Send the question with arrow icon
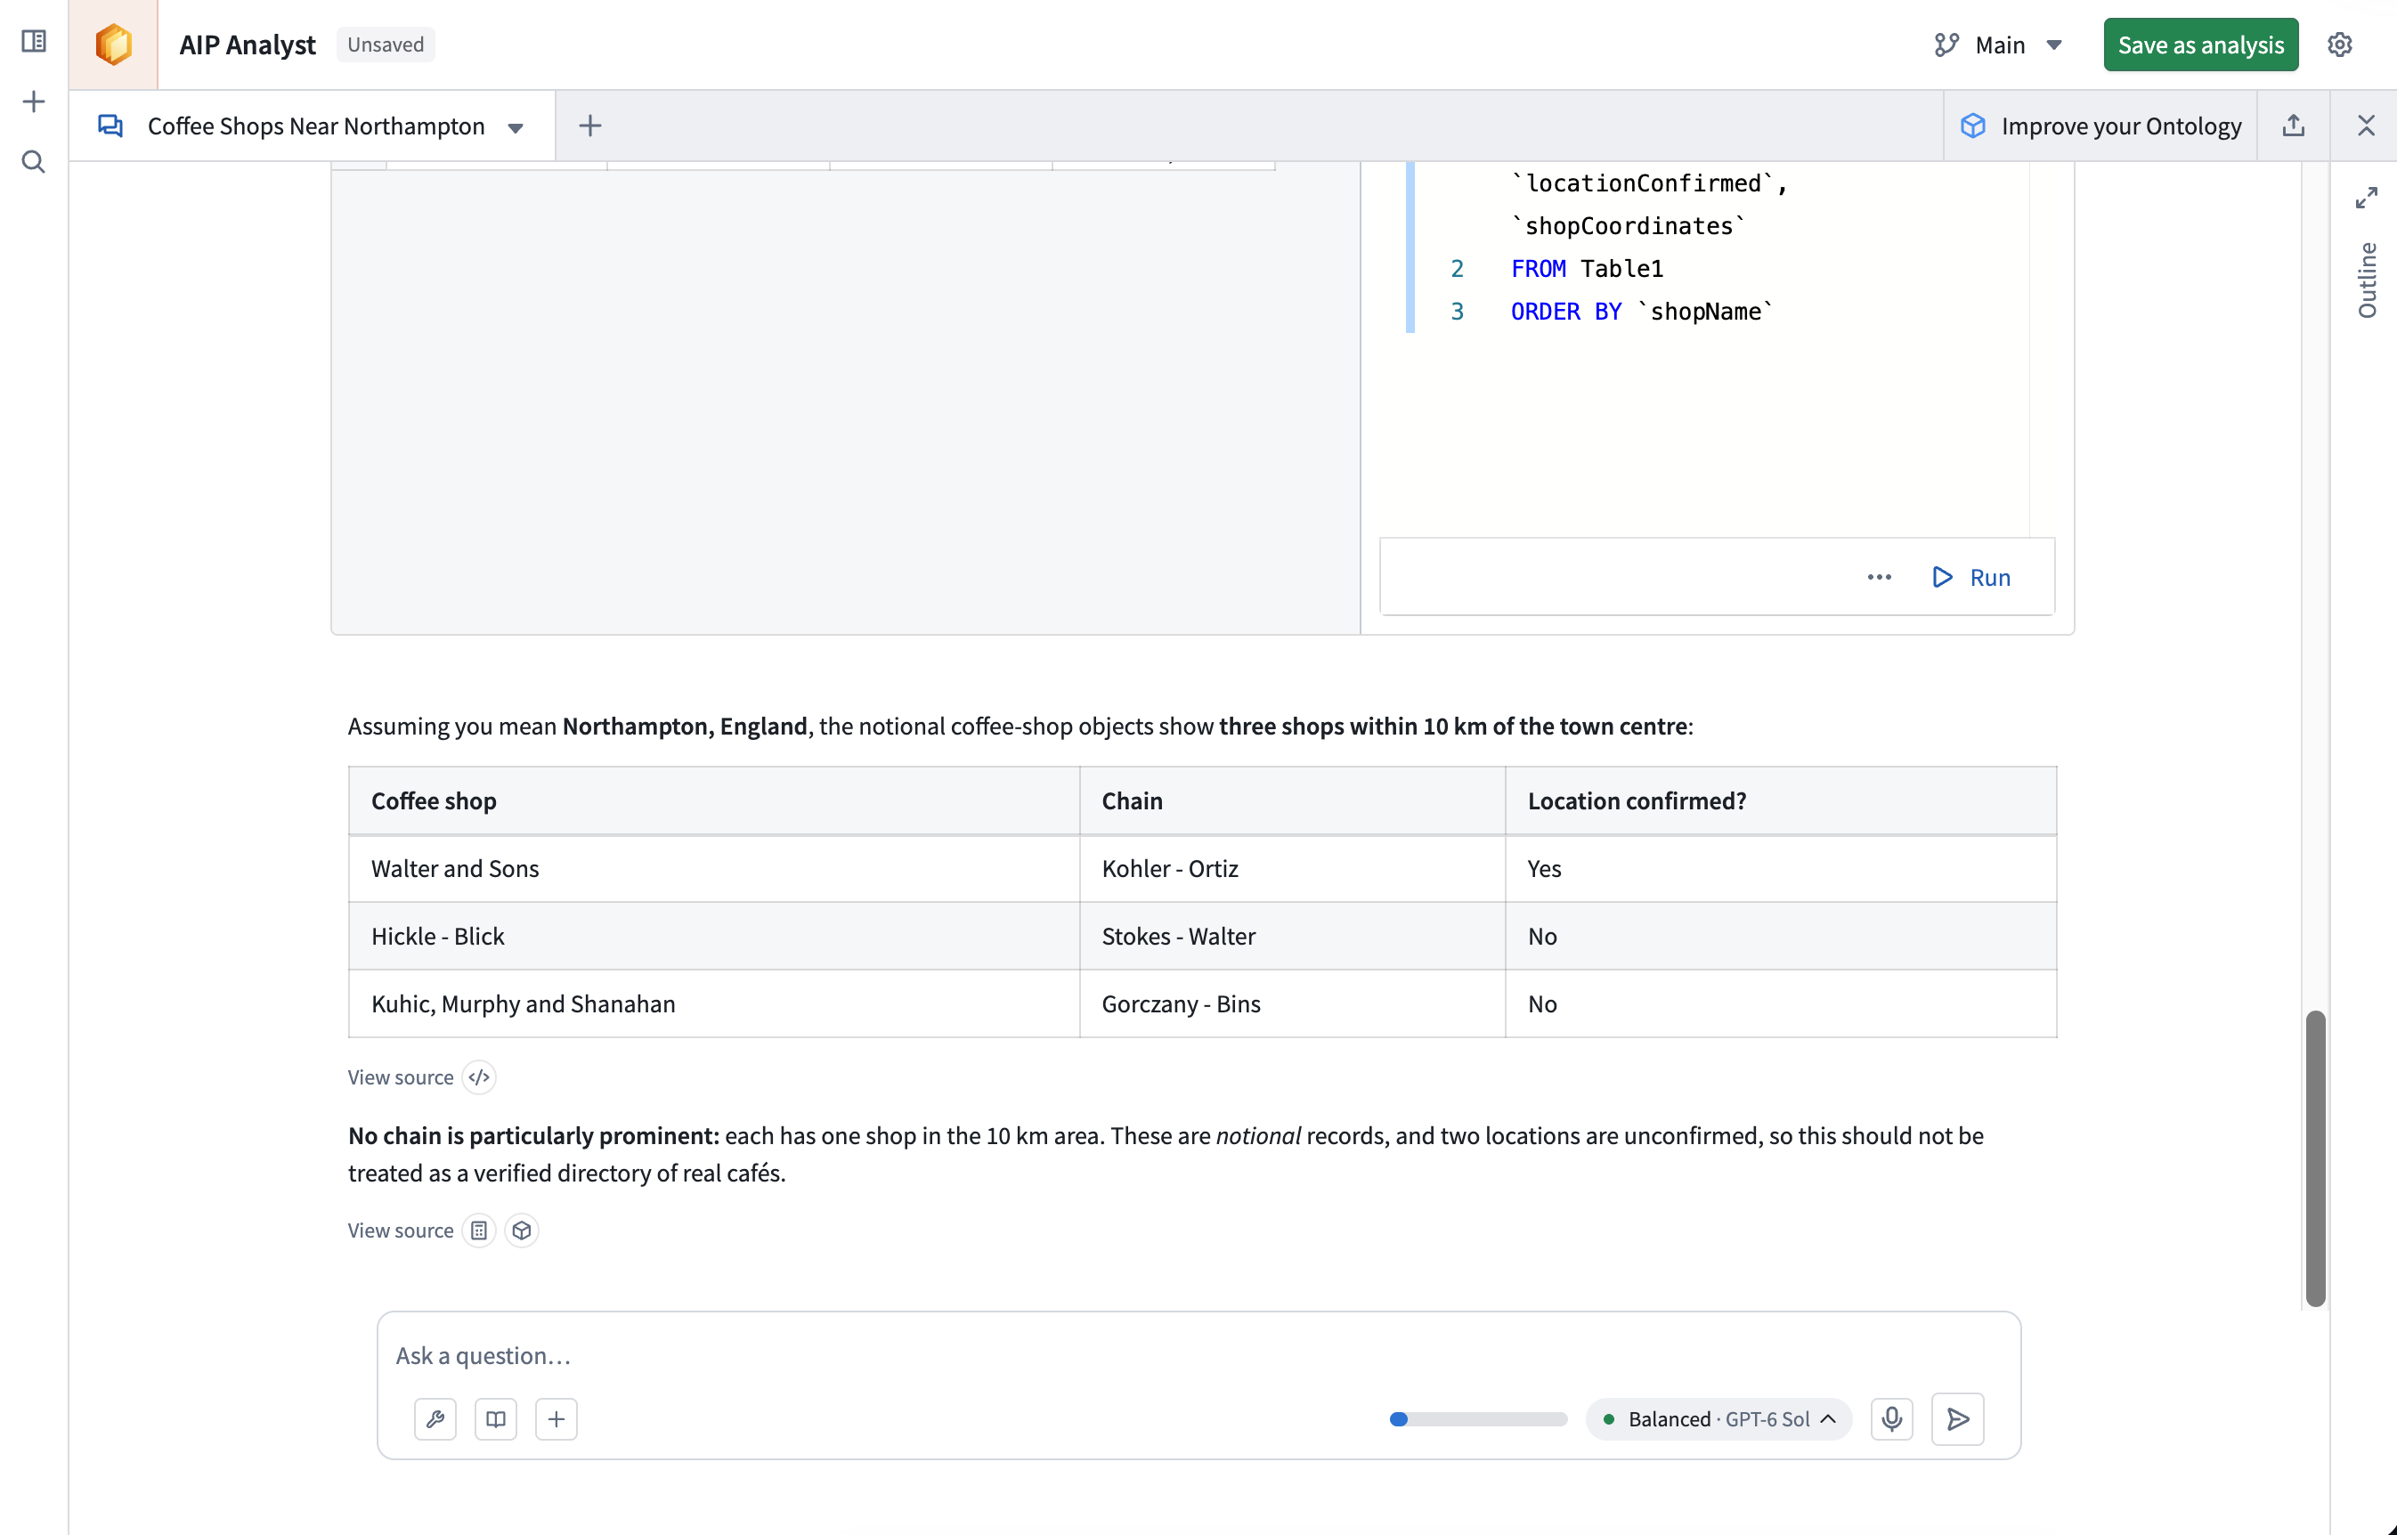Image resolution: width=2397 pixels, height=1535 pixels. (1958, 1419)
